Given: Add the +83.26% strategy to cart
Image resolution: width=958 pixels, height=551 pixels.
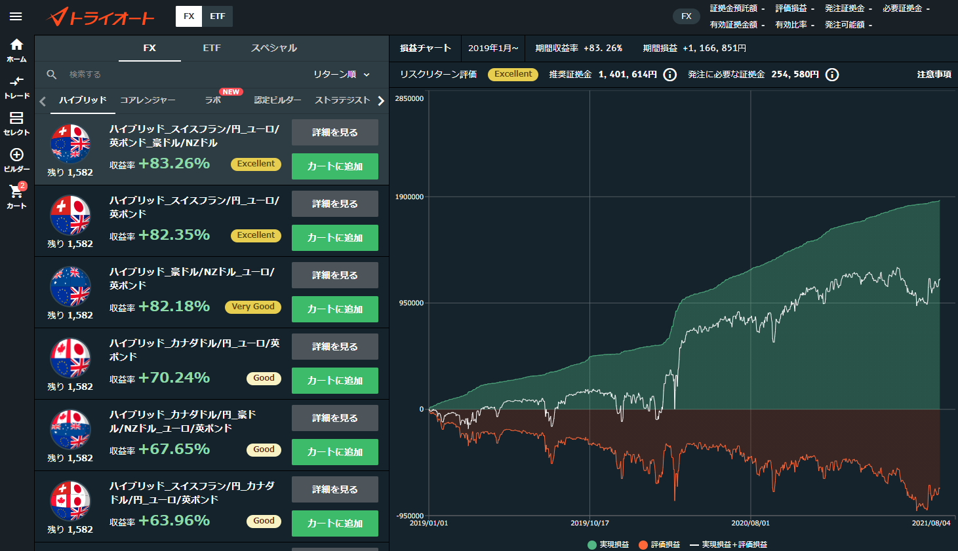Looking at the screenshot, I should point(335,166).
